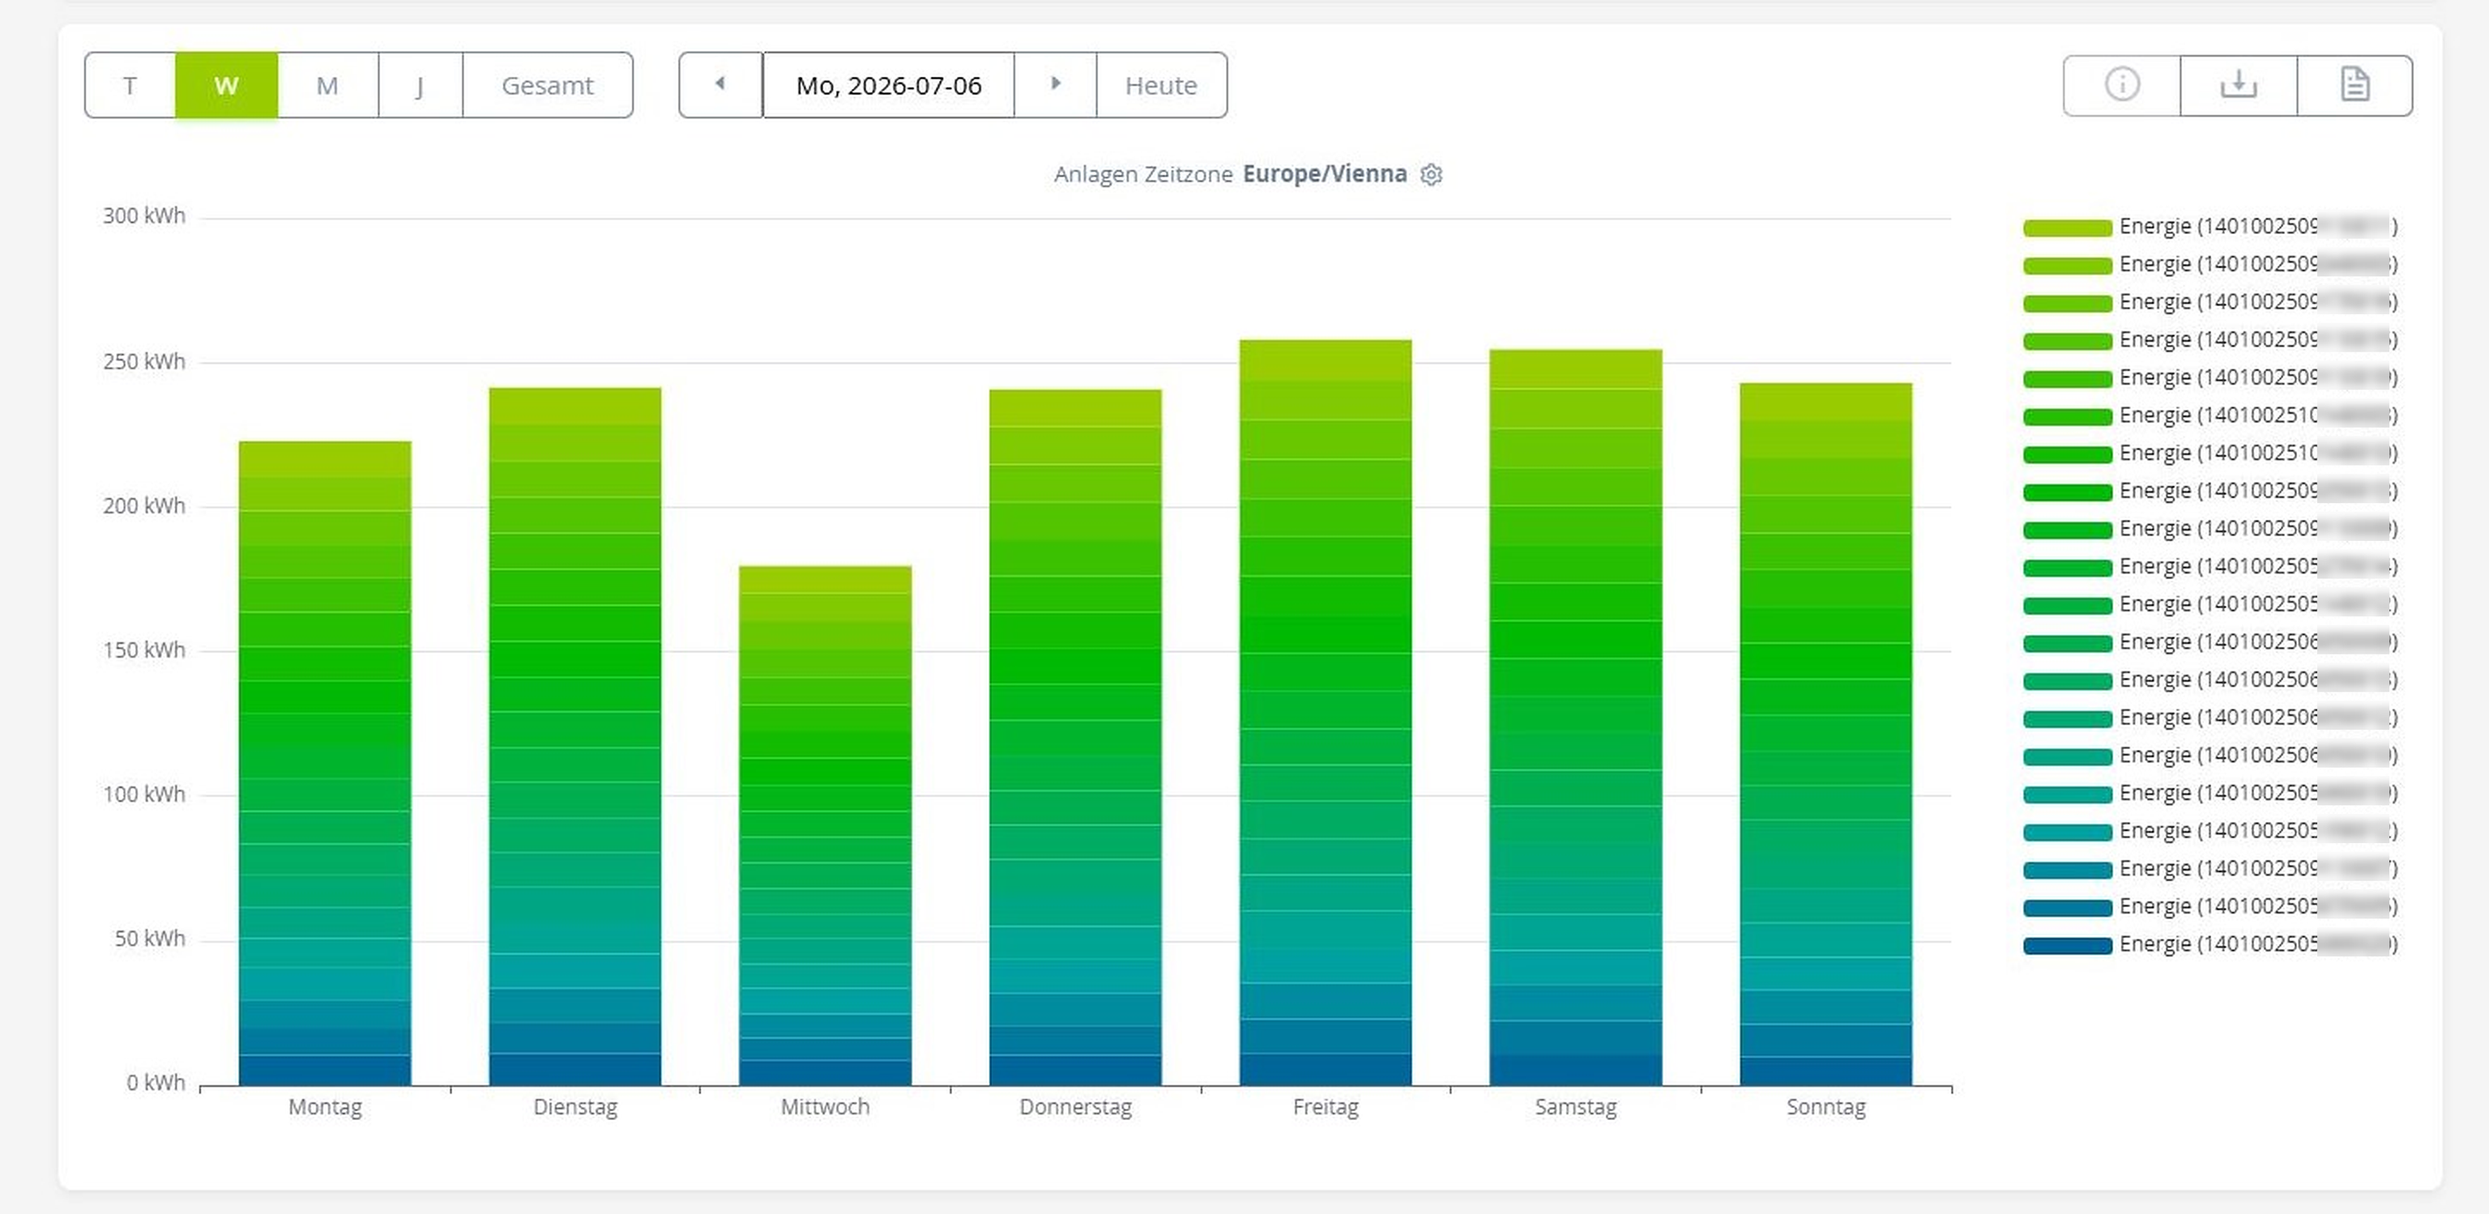Open the report document icon
This screenshot has height=1214, width=2489.
[x=2355, y=85]
